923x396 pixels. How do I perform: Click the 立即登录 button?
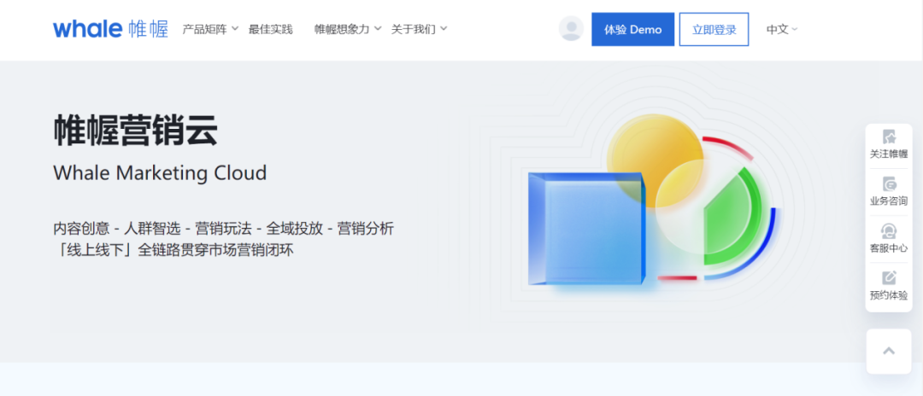(x=714, y=29)
